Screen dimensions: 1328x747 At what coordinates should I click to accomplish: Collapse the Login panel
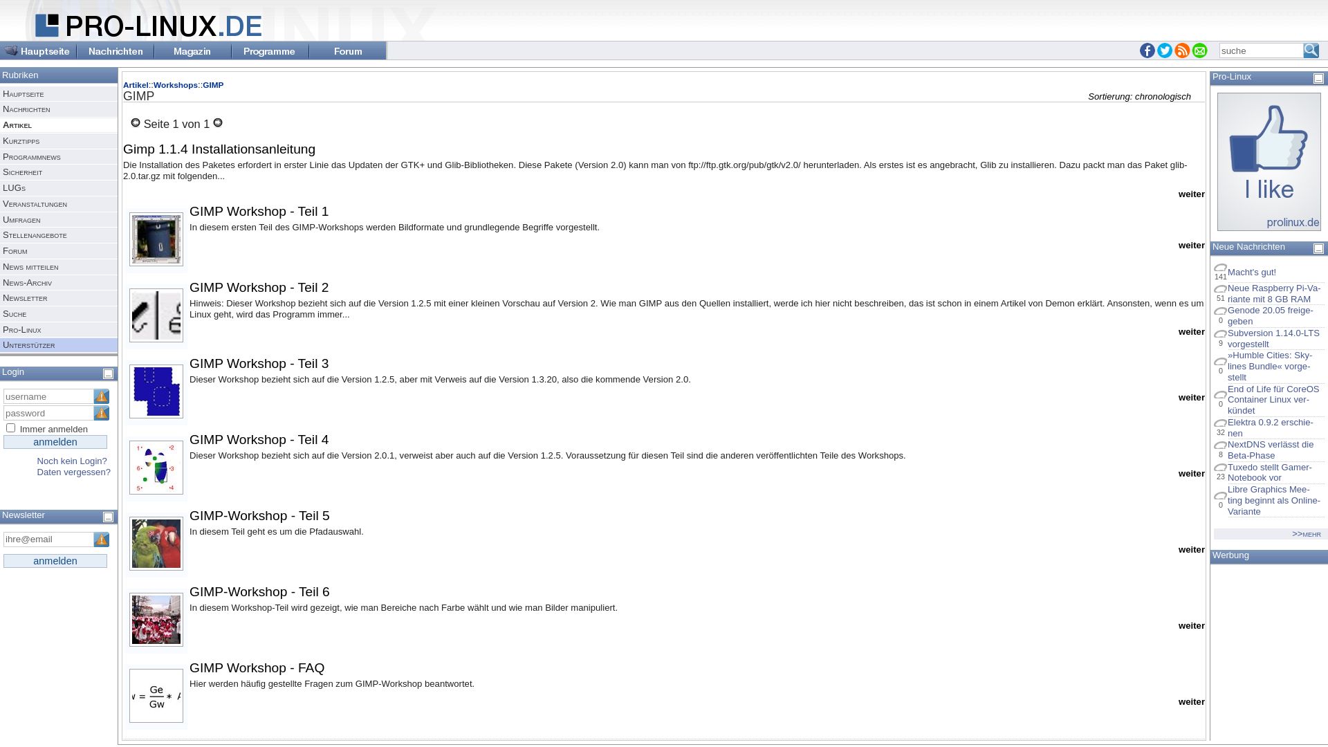[x=109, y=374]
